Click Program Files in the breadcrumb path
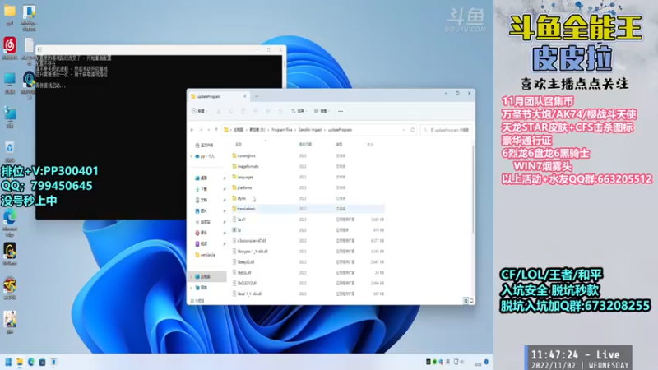658x370 pixels. tap(281, 130)
